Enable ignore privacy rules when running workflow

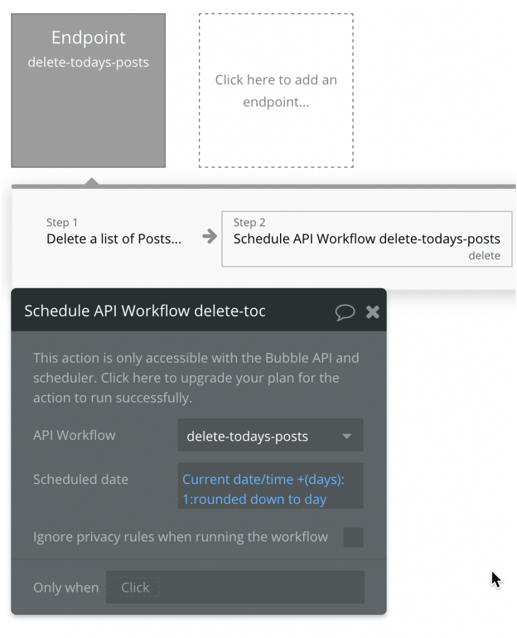353,537
